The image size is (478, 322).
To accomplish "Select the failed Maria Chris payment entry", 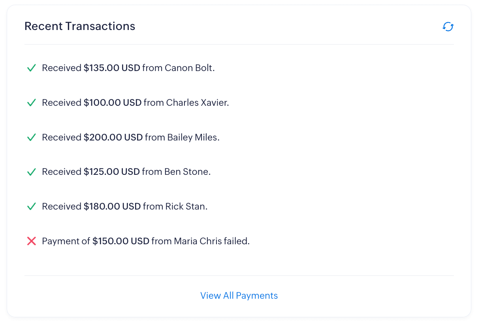I will click(x=146, y=241).
